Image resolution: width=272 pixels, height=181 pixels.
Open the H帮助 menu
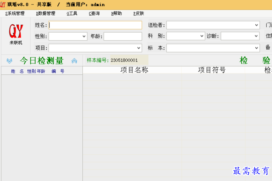(x=116, y=13)
